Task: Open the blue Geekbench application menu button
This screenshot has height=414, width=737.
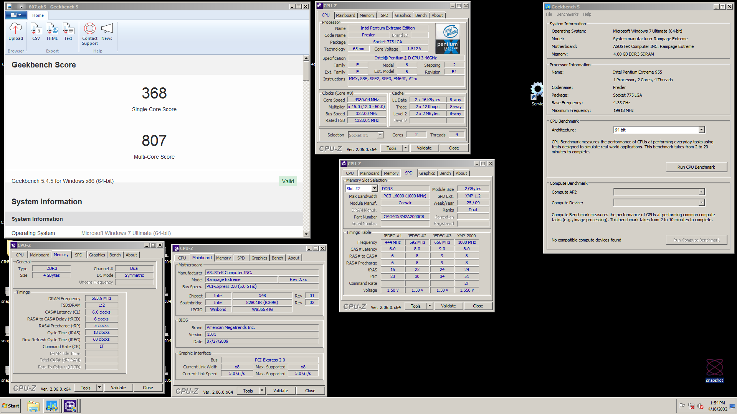Action: point(16,15)
